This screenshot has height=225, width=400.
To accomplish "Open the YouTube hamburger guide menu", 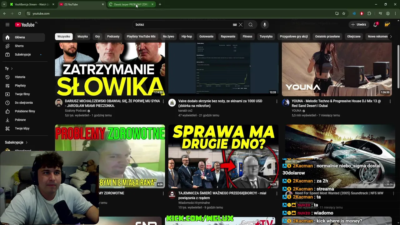I will [x=7, y=25].
